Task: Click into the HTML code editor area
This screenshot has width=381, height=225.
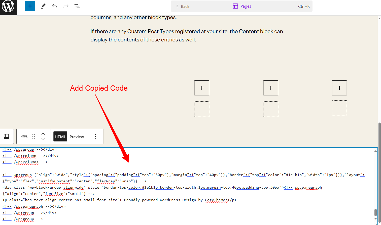Action: pos(187,186)
